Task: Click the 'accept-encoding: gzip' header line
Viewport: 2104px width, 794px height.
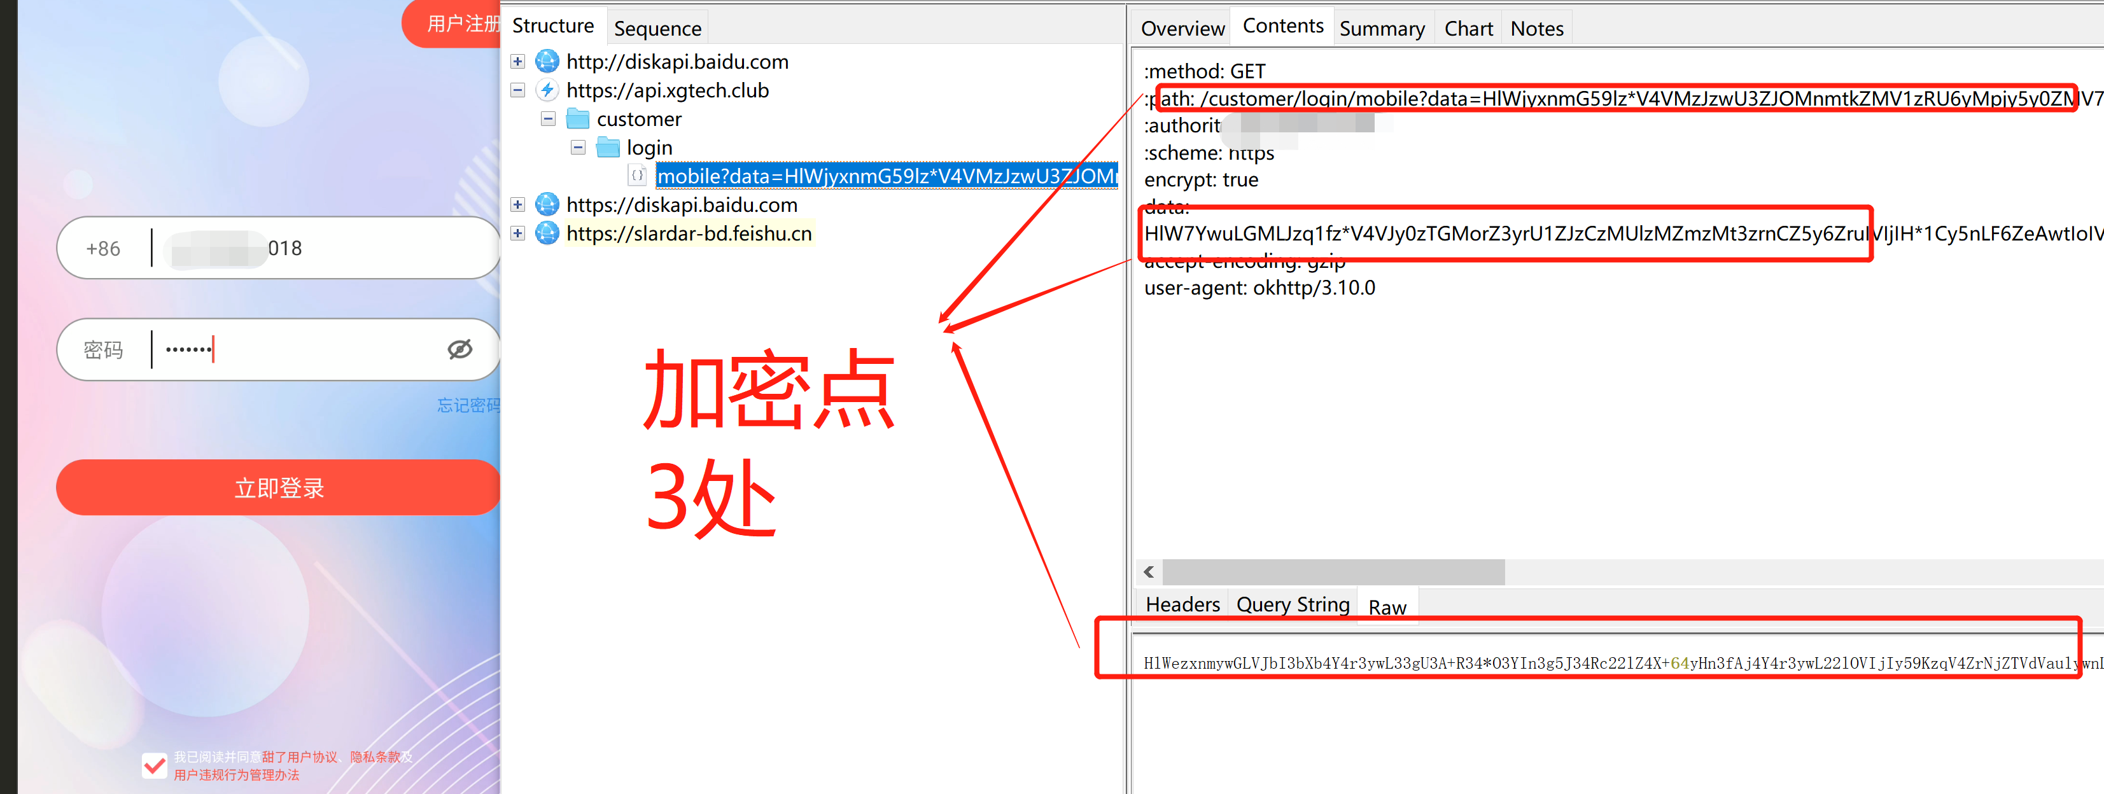Action: tap(1244, 261)
